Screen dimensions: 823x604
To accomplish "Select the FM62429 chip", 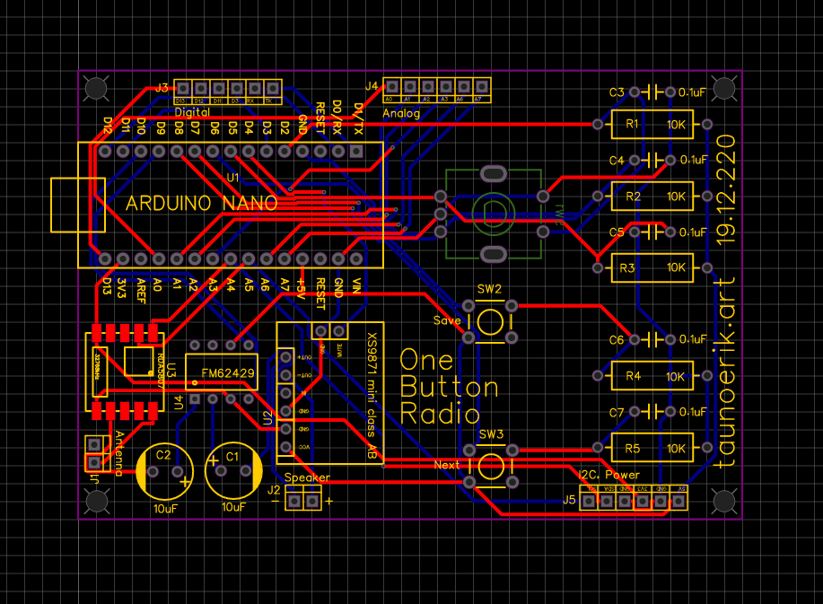I will [221, 372].
